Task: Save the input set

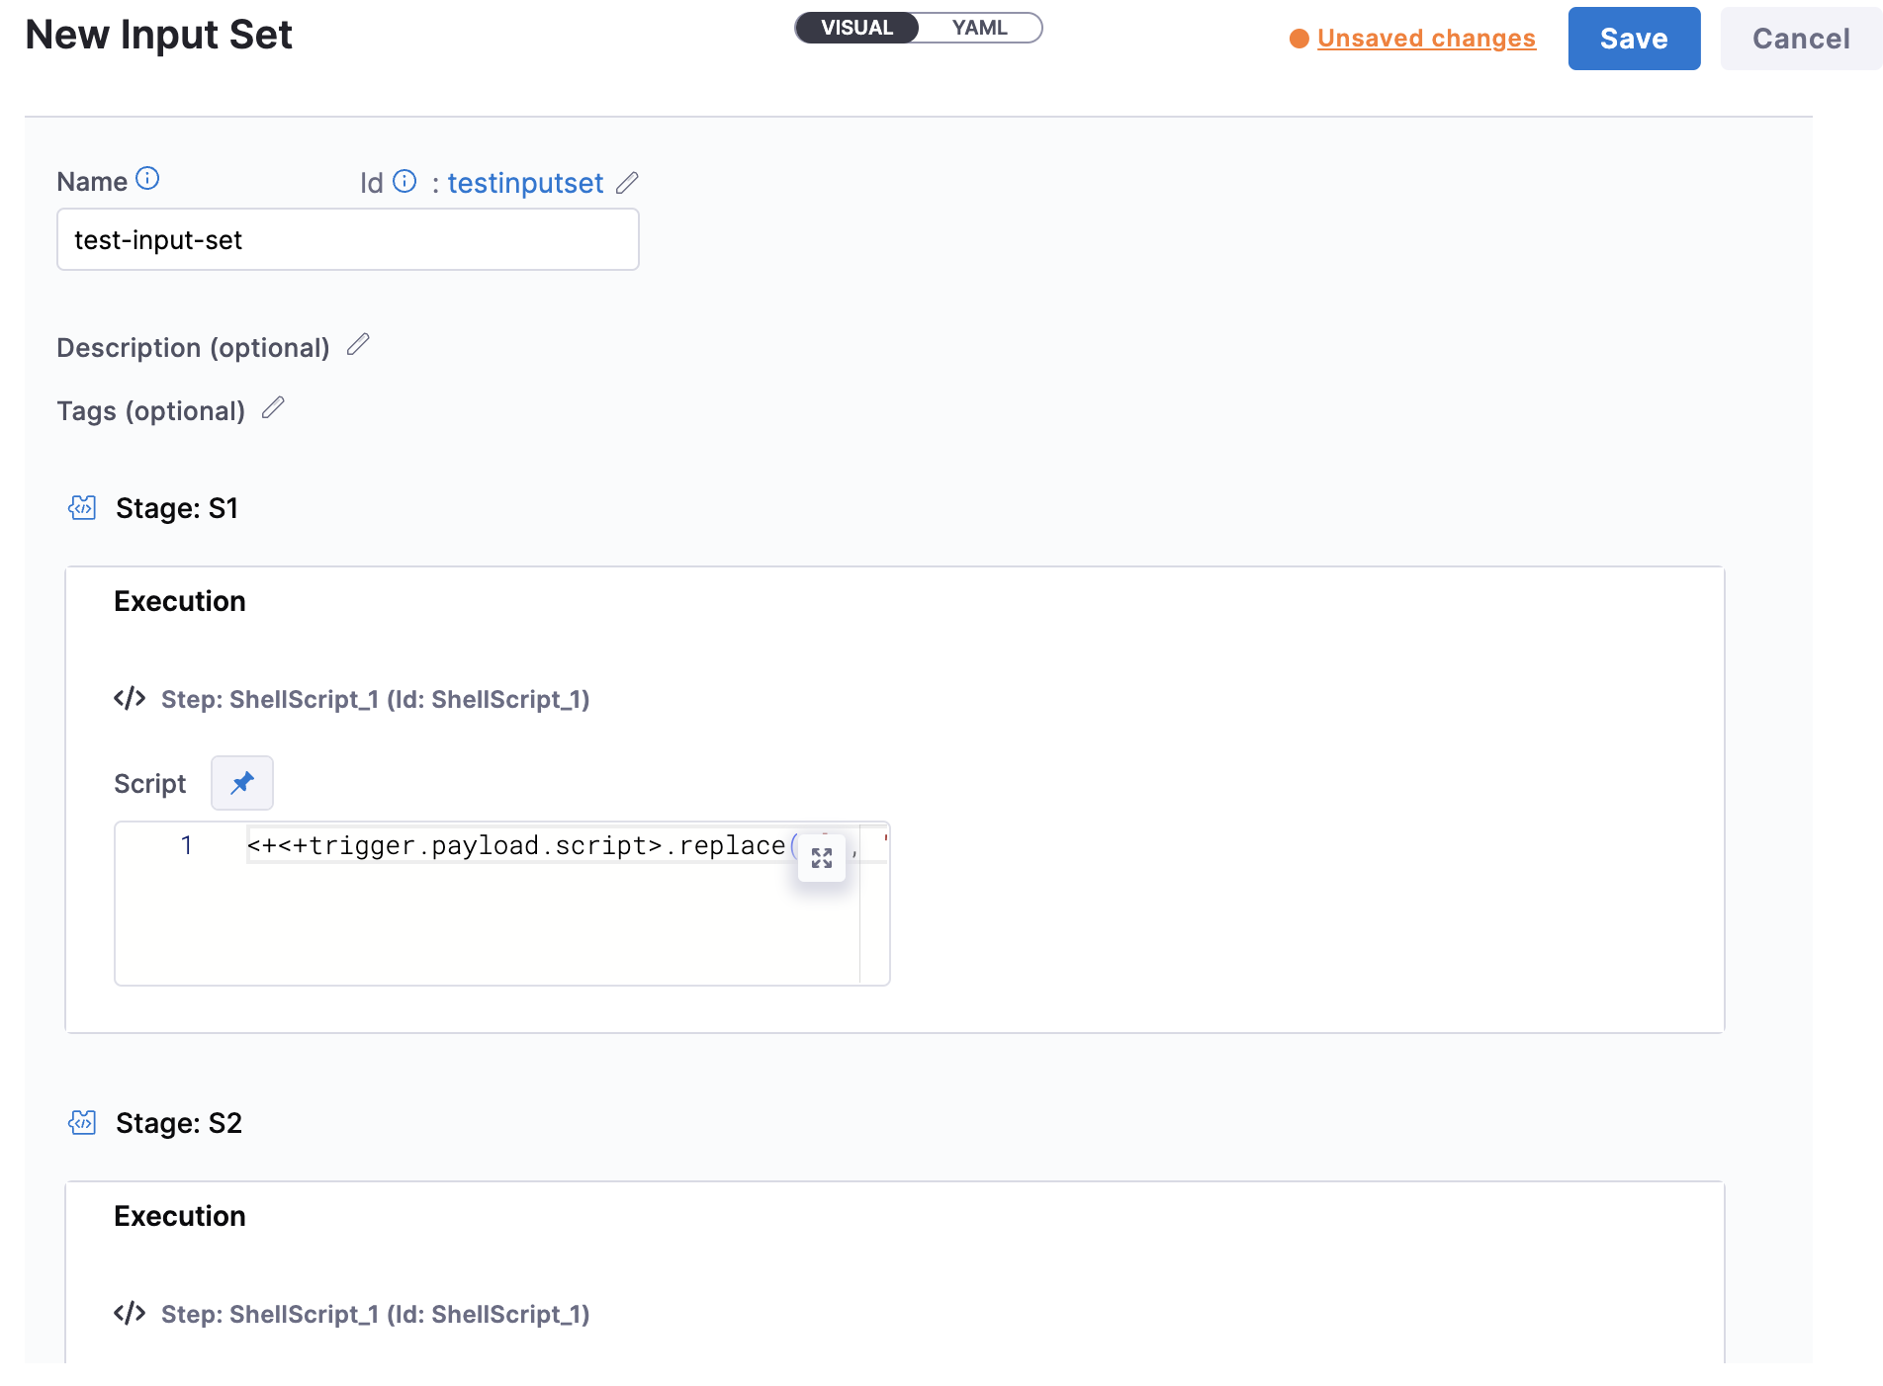Action: point(1634,39)
